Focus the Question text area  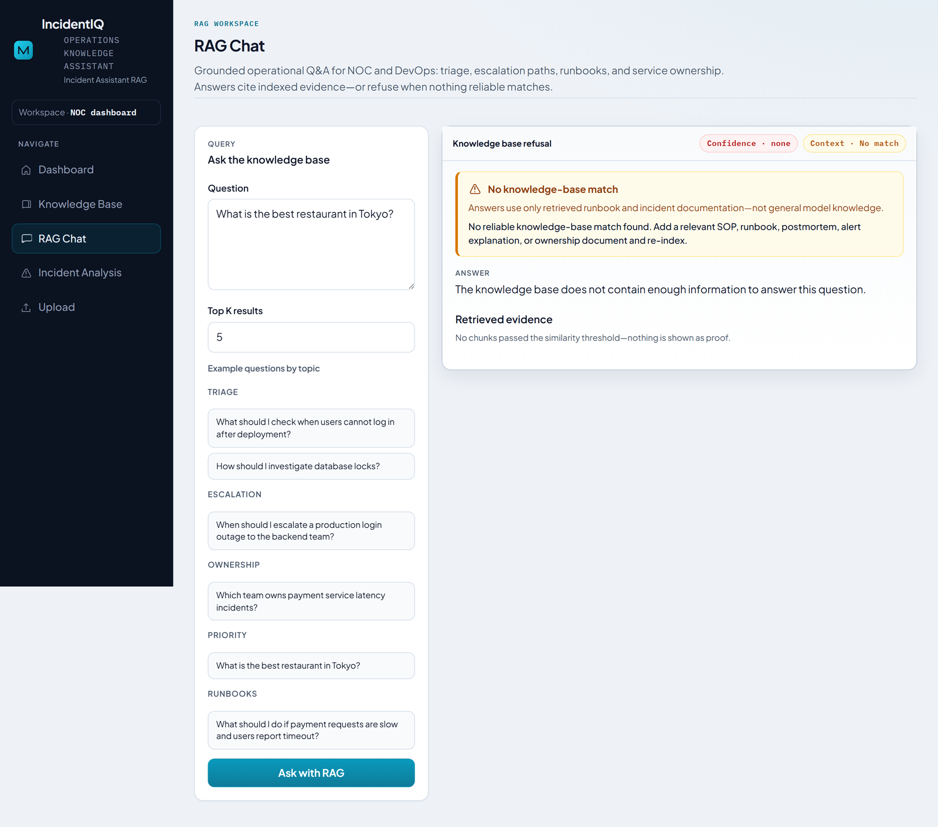click(311, 245)
